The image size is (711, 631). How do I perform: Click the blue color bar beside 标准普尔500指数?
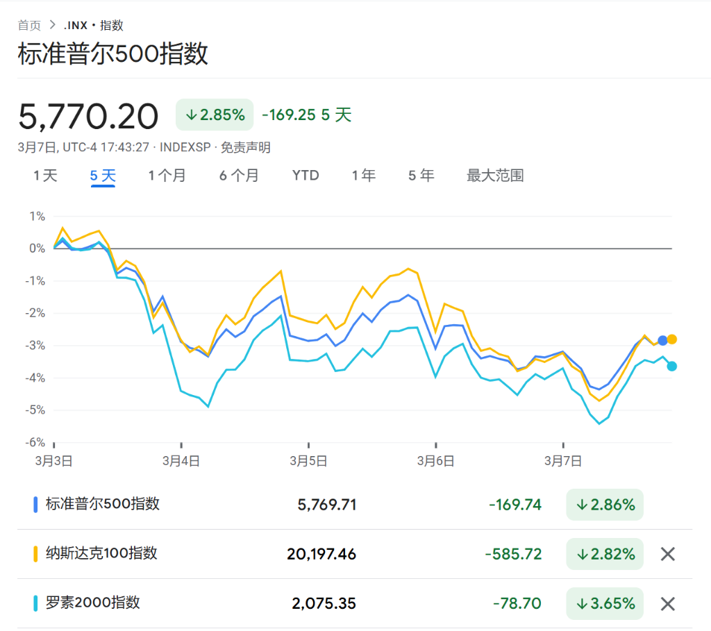(x=35, y=505)
